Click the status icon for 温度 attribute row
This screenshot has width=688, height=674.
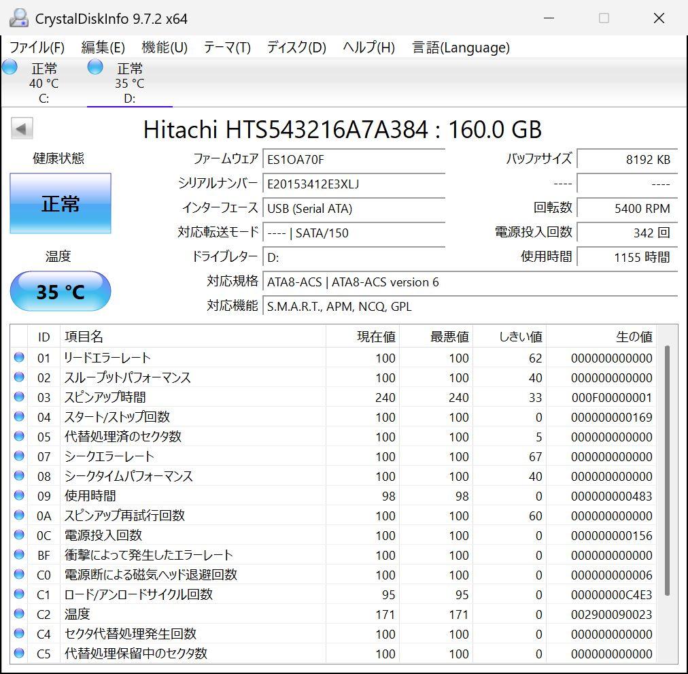19,614
